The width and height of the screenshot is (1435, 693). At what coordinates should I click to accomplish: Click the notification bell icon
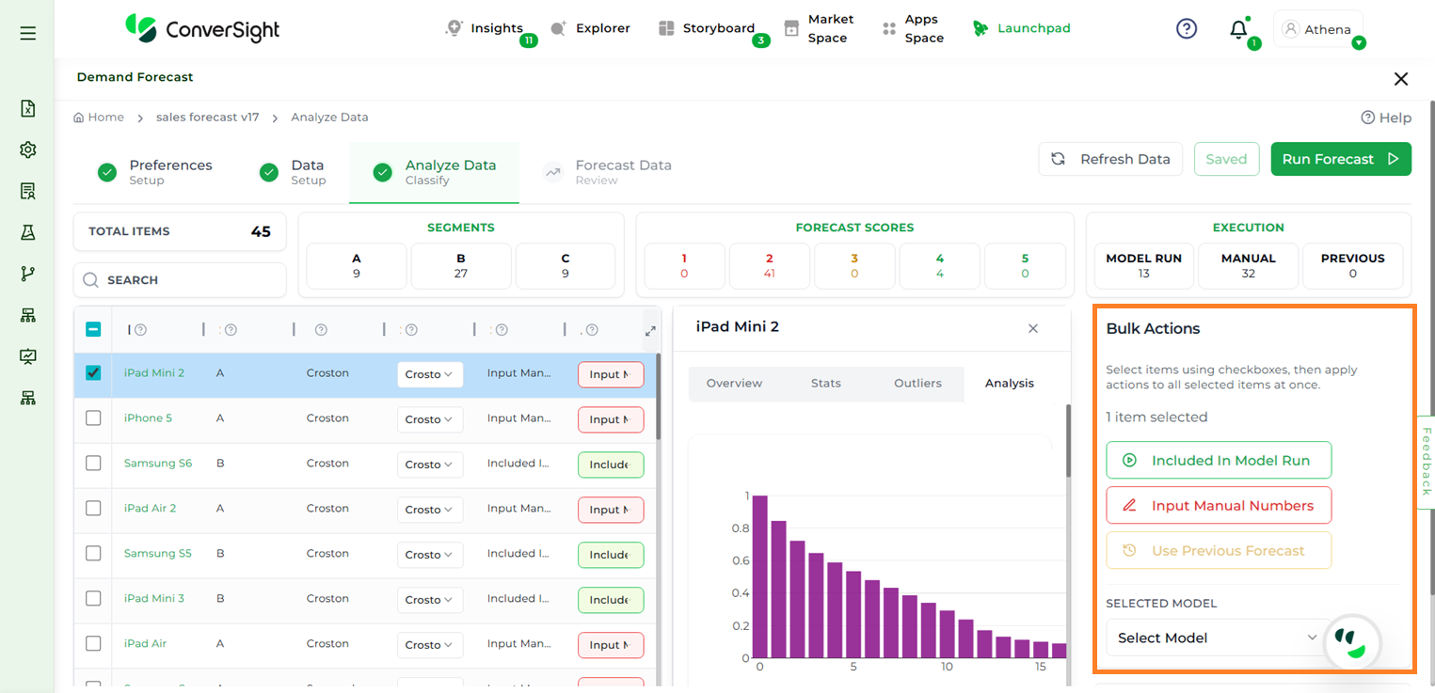pos(1238,30)
